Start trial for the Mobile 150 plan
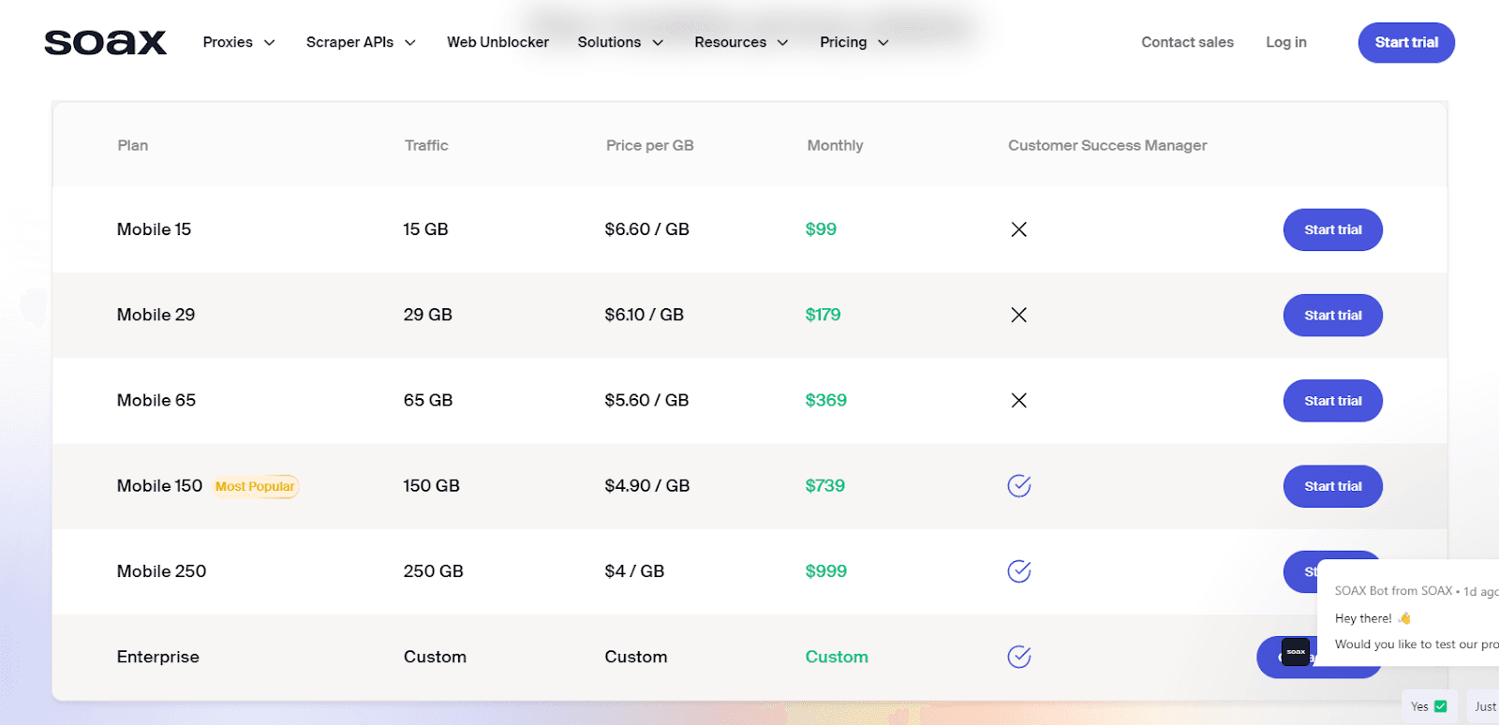Screen dimensions: 1499x725 [1332, 486]
